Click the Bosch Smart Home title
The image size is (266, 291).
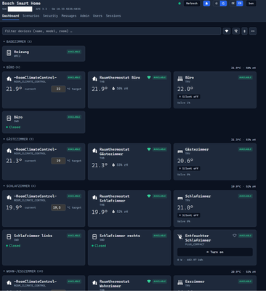[x=21, y=4]
